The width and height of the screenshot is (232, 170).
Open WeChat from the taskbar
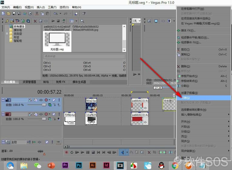click(x=38, y=165)
